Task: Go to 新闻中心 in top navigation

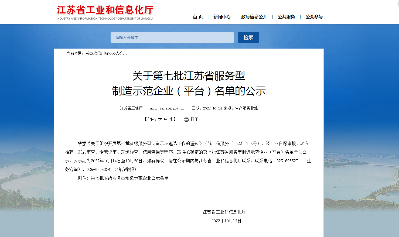Action: click(x=222, y=17)
